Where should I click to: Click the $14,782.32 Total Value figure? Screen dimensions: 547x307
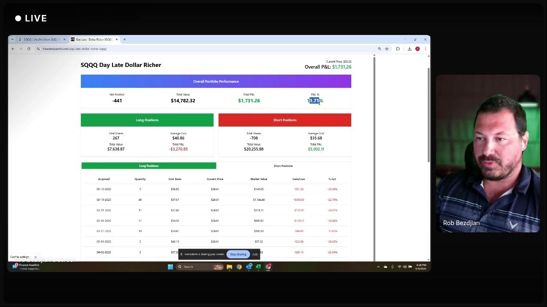tap(183, 101)
